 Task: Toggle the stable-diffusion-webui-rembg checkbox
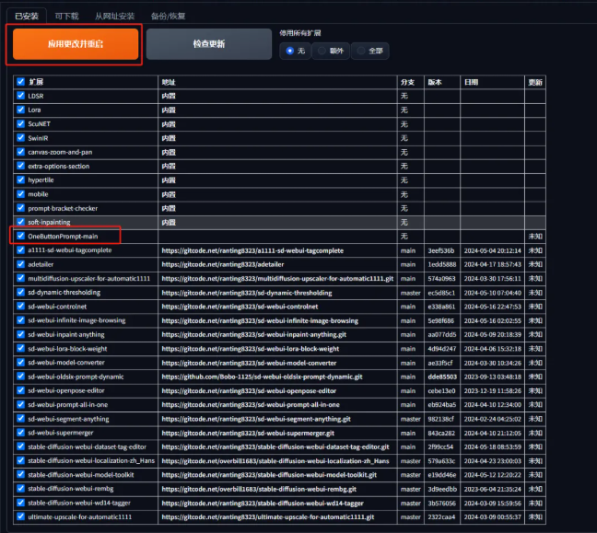20,489
